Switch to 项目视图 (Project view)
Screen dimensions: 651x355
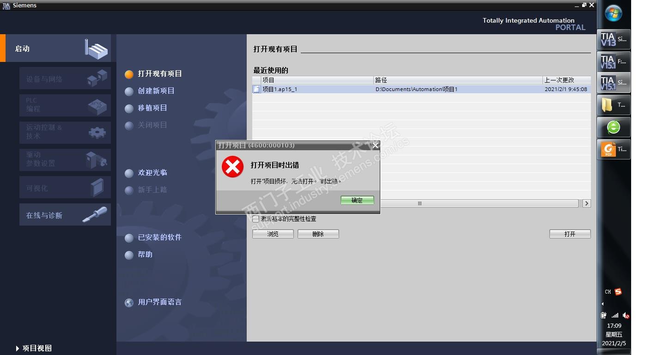[34, 348]
